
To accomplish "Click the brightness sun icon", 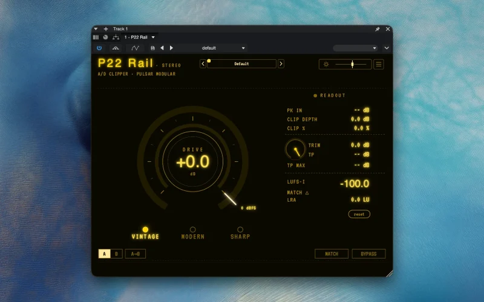I will tap(326, 64).
